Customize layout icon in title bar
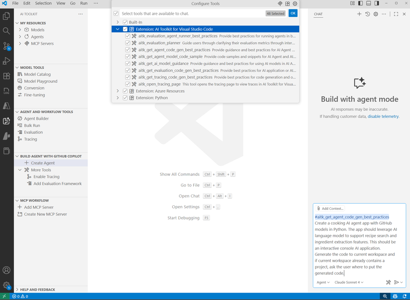The width and height of the screenshot is (410, 300). [x=353, y=3]
